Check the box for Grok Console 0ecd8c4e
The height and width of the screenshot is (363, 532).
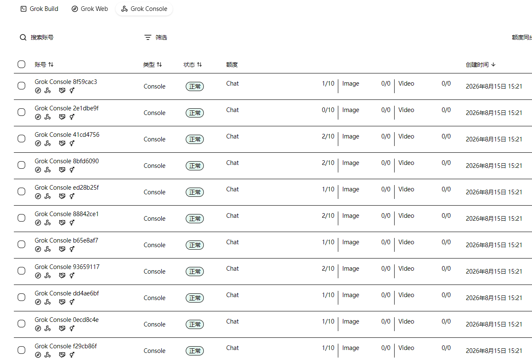click(21, 324)
